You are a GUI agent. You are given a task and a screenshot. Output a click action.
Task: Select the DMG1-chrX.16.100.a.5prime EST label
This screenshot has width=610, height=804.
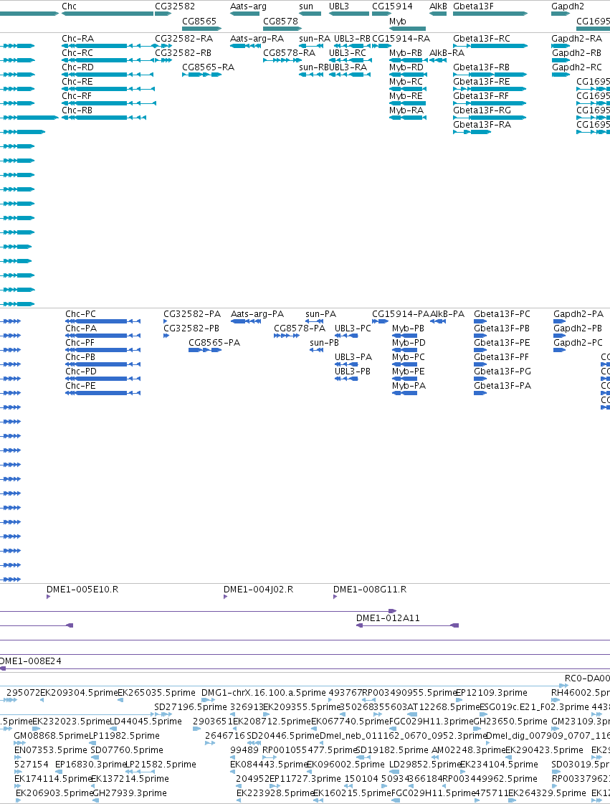pos(264,693)
